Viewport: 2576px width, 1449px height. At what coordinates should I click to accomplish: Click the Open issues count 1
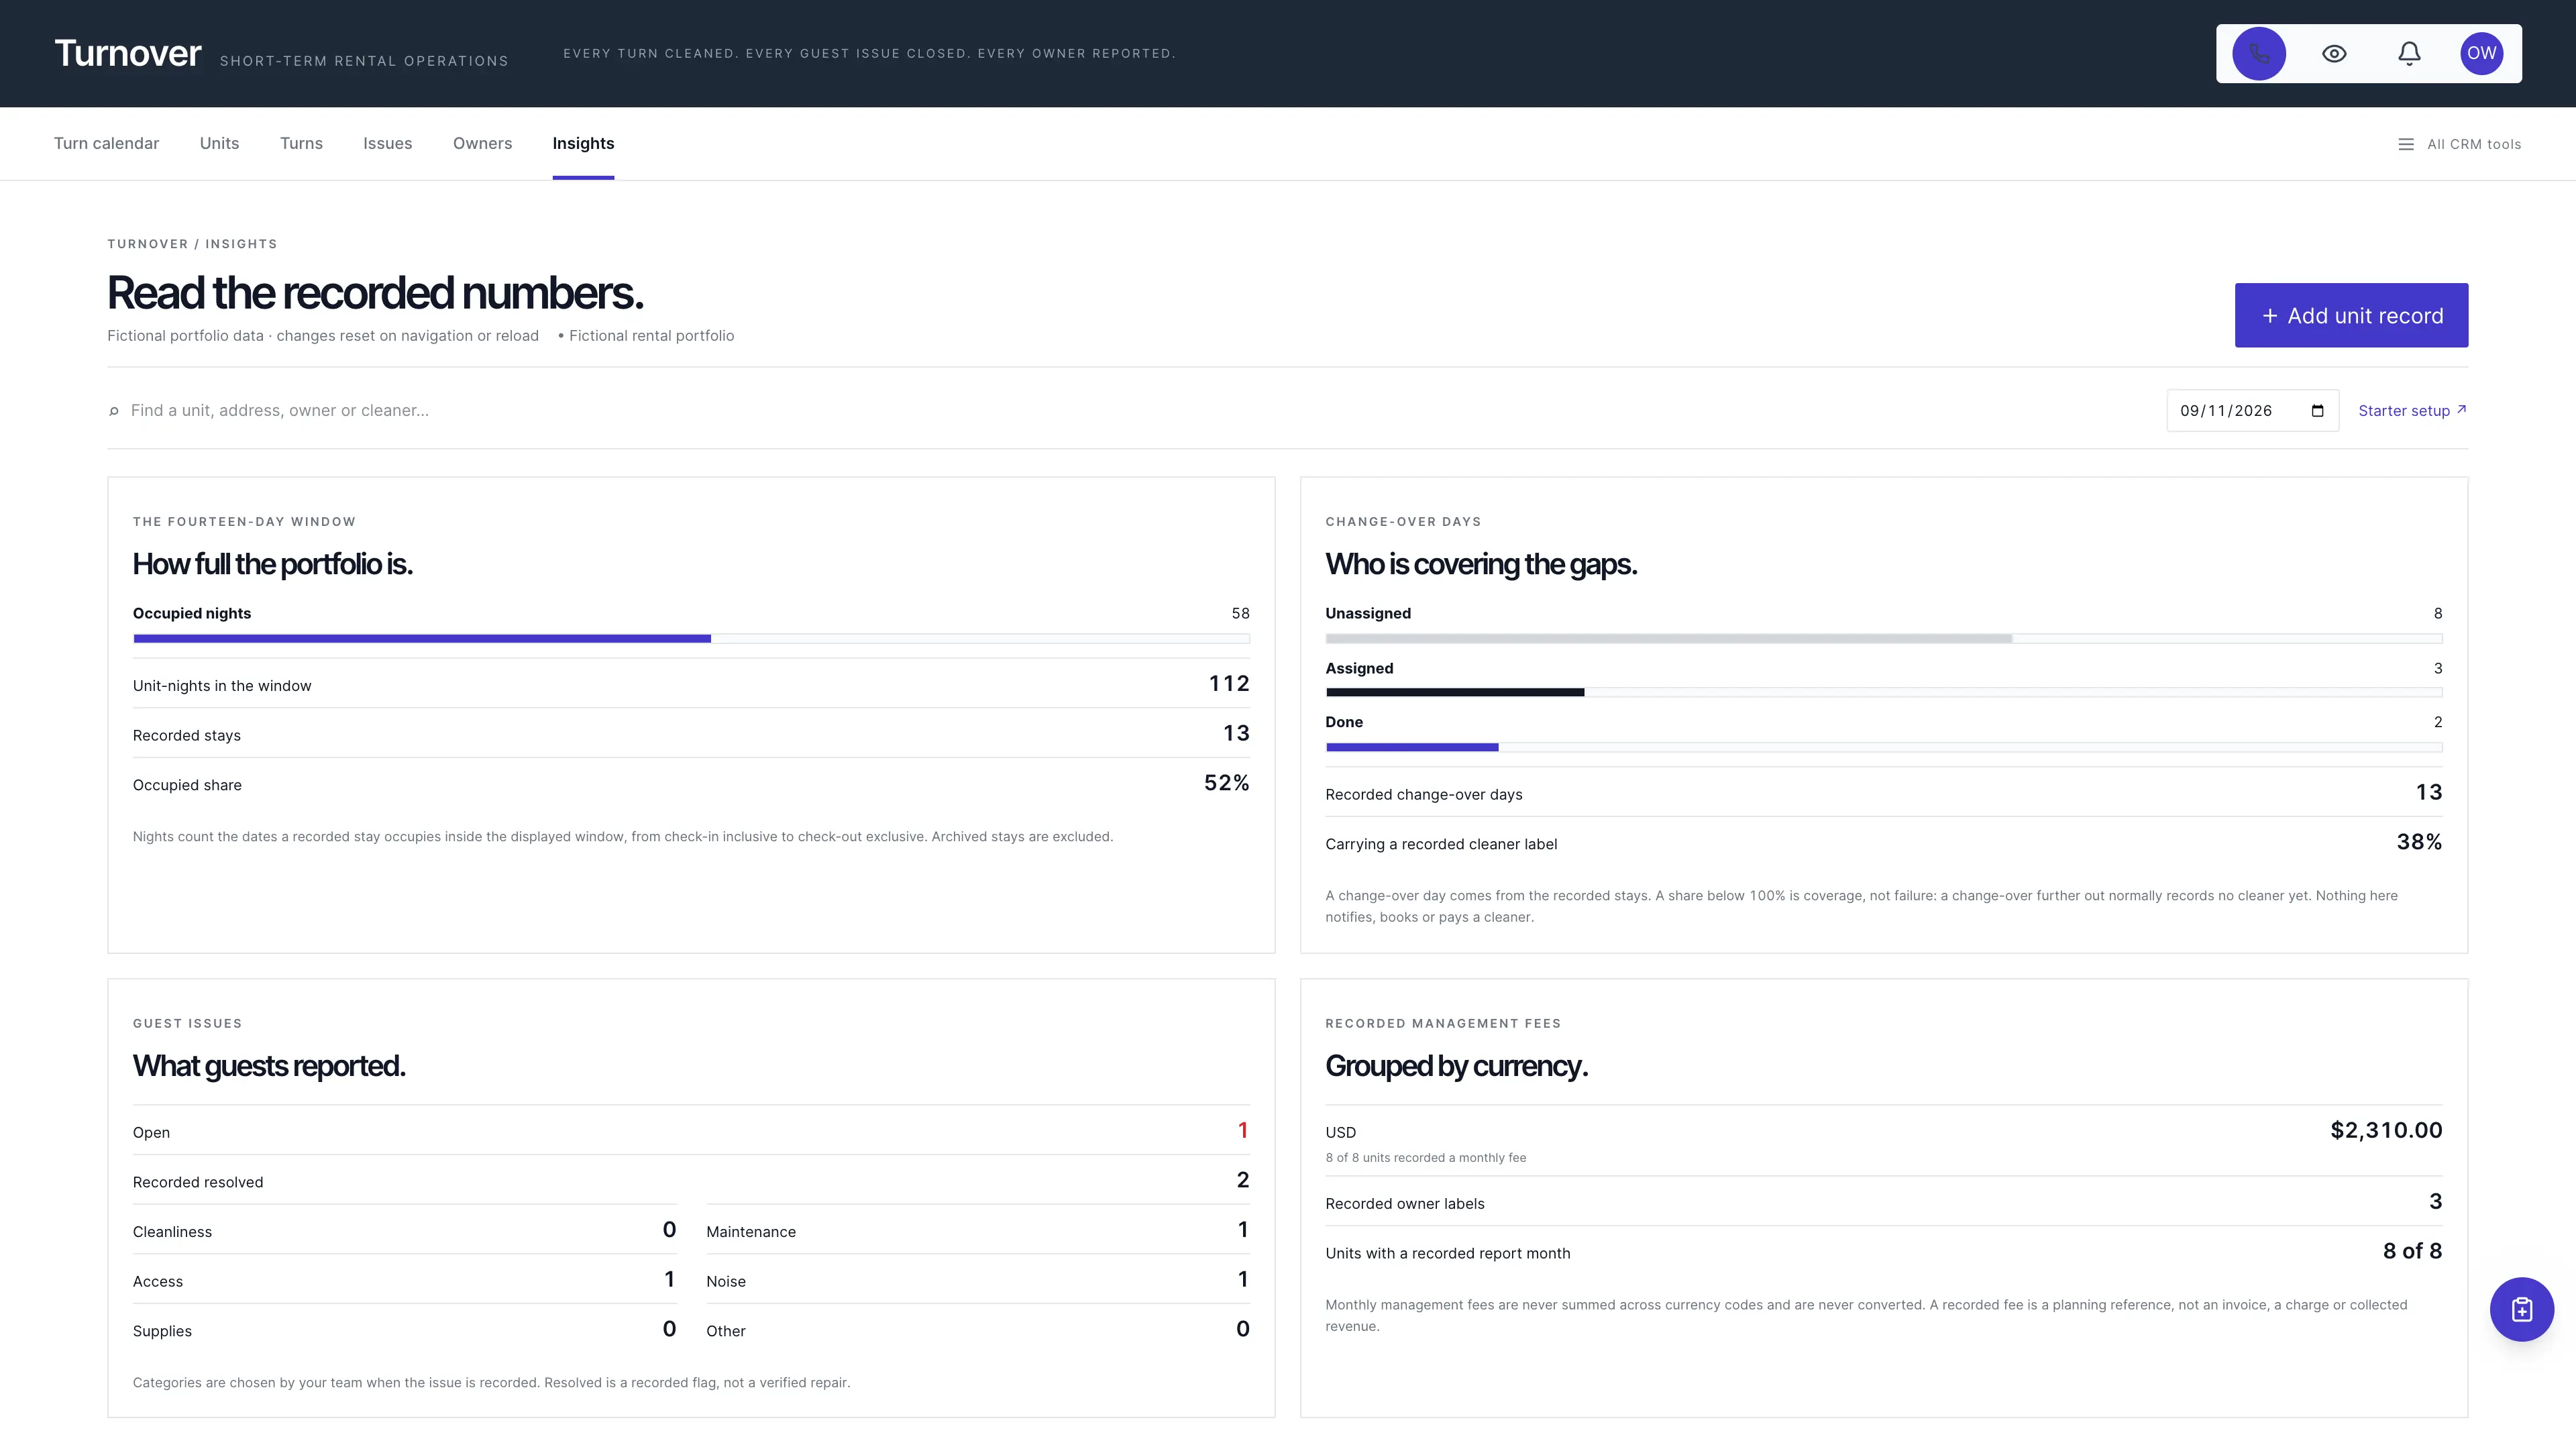coord(1242,1130)
